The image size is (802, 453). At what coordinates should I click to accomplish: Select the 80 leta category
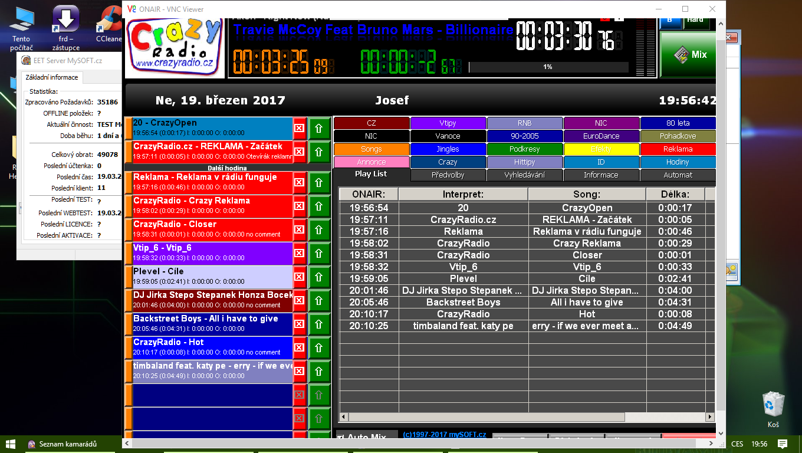coord(678,123)
